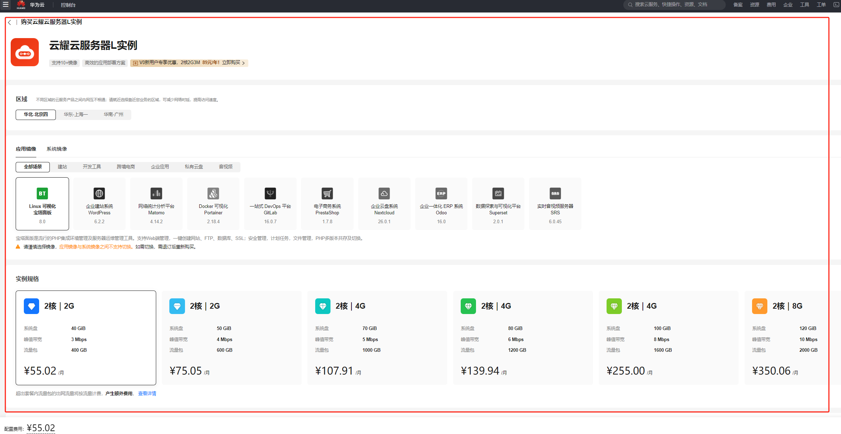The height and width of the screenshot is (434, 841).
Task: Choose the ¥75.05 2核2G instance spec
Action: coord(232,338)
